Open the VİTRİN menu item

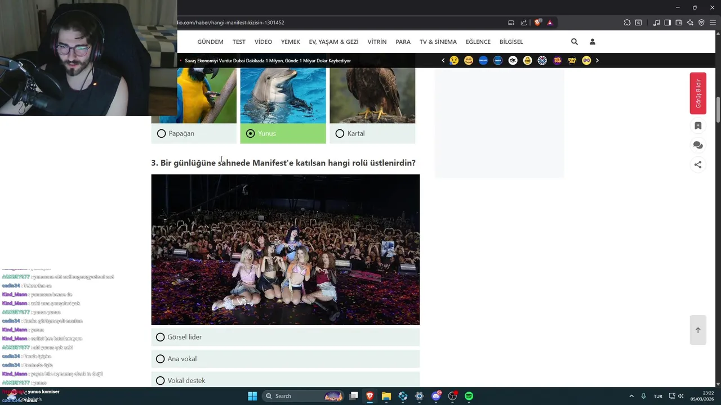[x=377, y=42]
